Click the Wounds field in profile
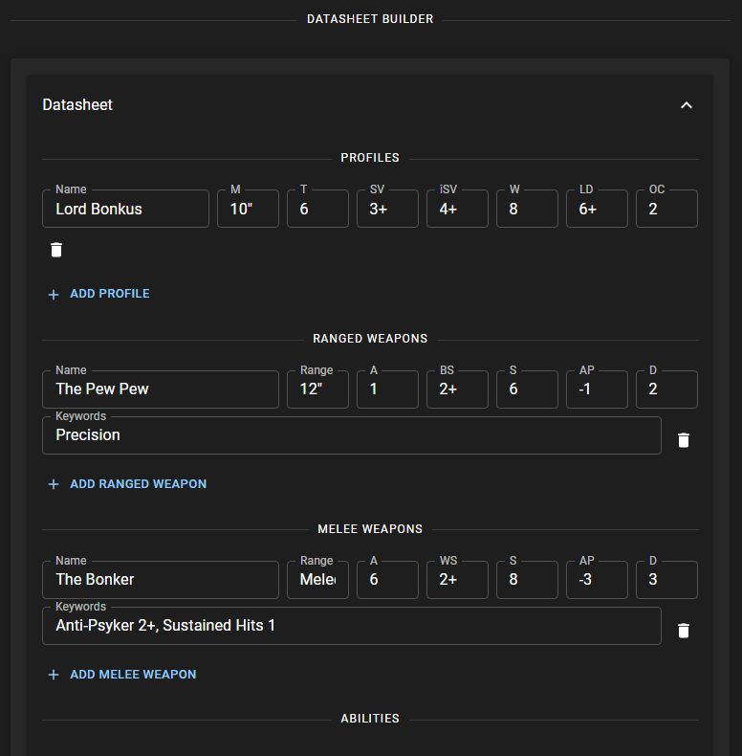The image size is (742, 756). pyautogui.click(x=527, y=209)
